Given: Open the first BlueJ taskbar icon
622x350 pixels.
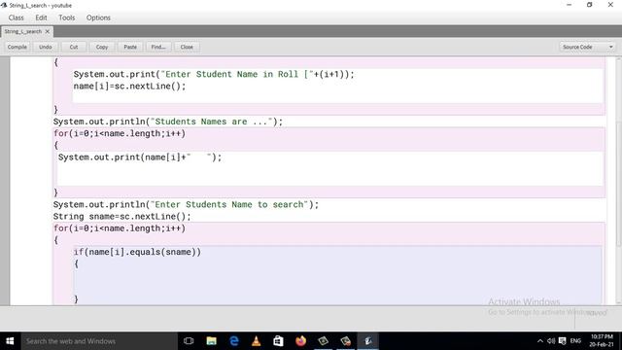Looking at the screenshot, I should [323, 341].
